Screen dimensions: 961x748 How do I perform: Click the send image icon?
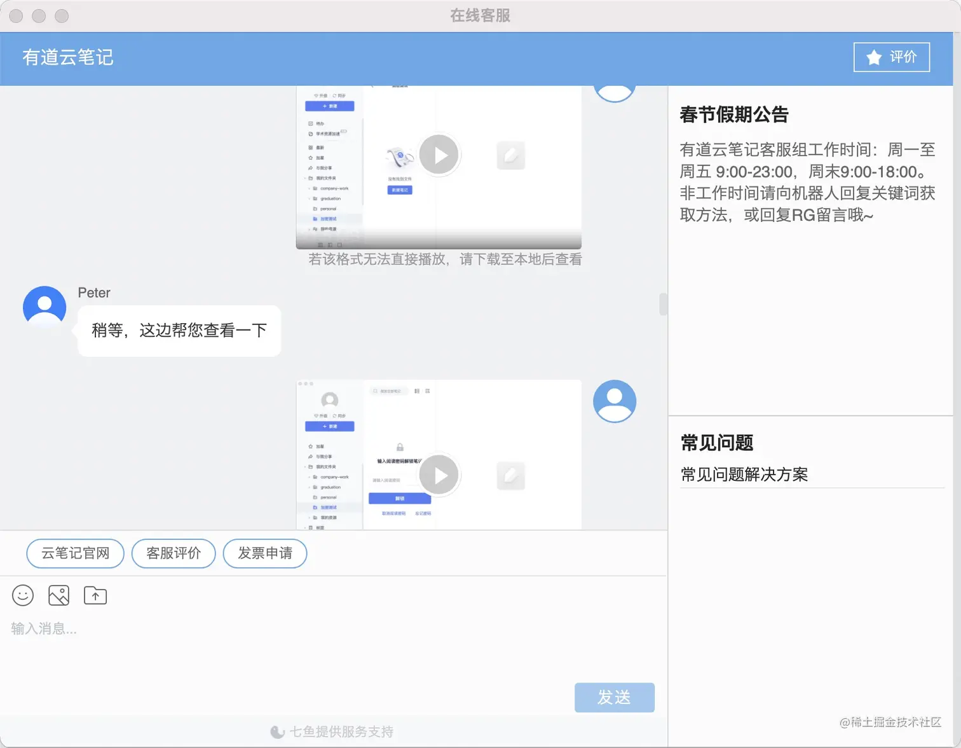pyautogui.click(x=58, y=595)
